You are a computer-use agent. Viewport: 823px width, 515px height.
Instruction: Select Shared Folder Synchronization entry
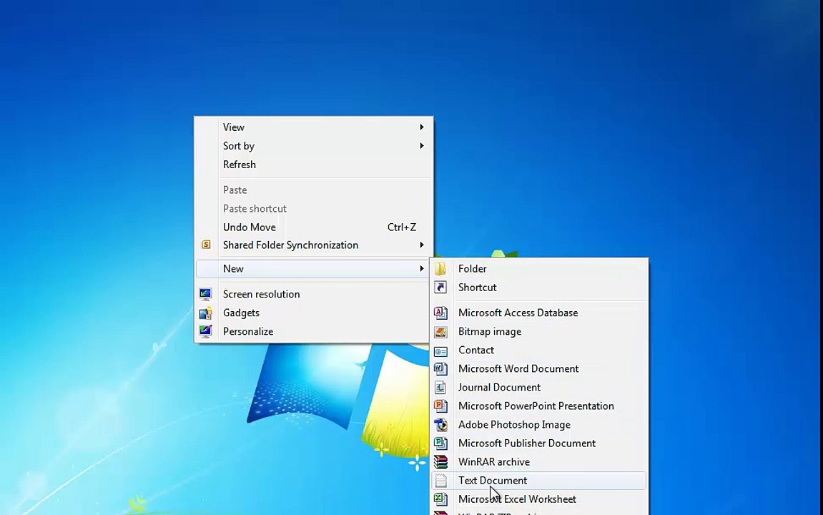(x=313, y=245)
